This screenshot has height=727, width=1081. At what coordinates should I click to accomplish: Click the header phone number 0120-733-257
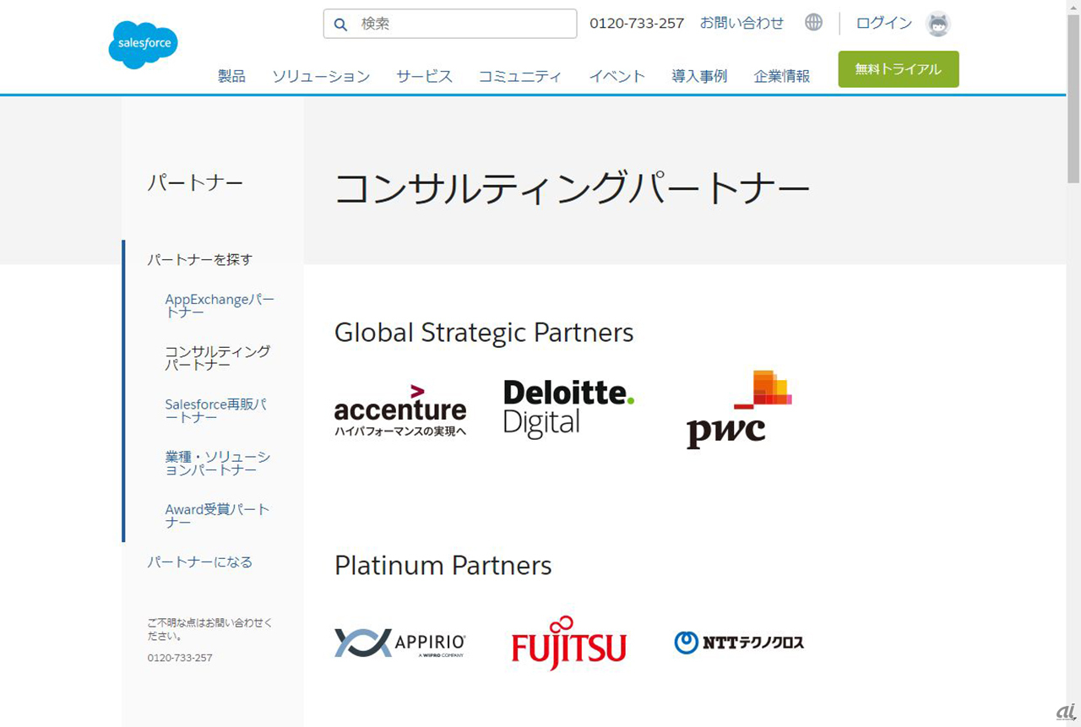pyautogui.click(x=637, y=23)
